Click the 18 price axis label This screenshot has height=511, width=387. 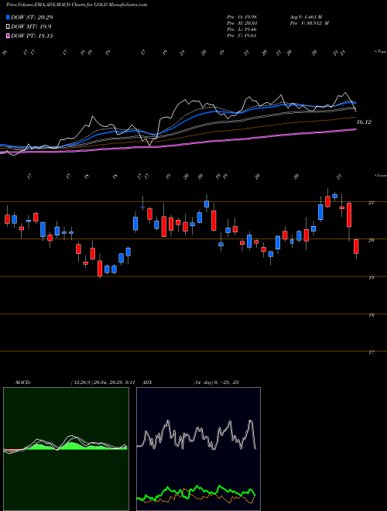(371, 315)
